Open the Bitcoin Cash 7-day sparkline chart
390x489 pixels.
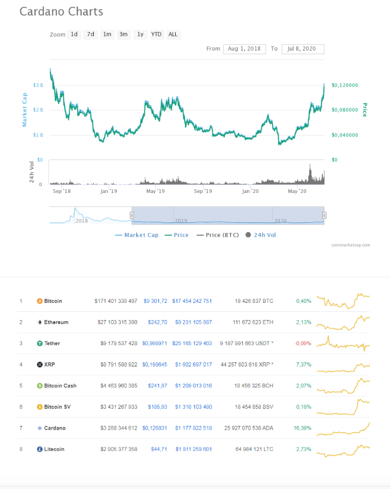pyautogui.click(x=343, y=386)
